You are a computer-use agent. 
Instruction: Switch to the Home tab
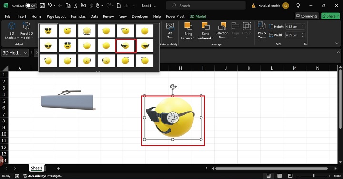[x=36, y=16]
